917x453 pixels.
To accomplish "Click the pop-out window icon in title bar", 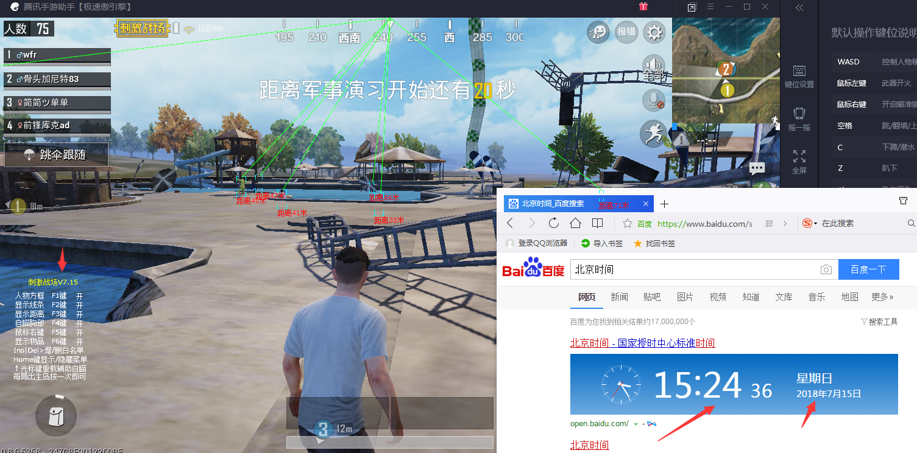I will [x=692, y=7].
